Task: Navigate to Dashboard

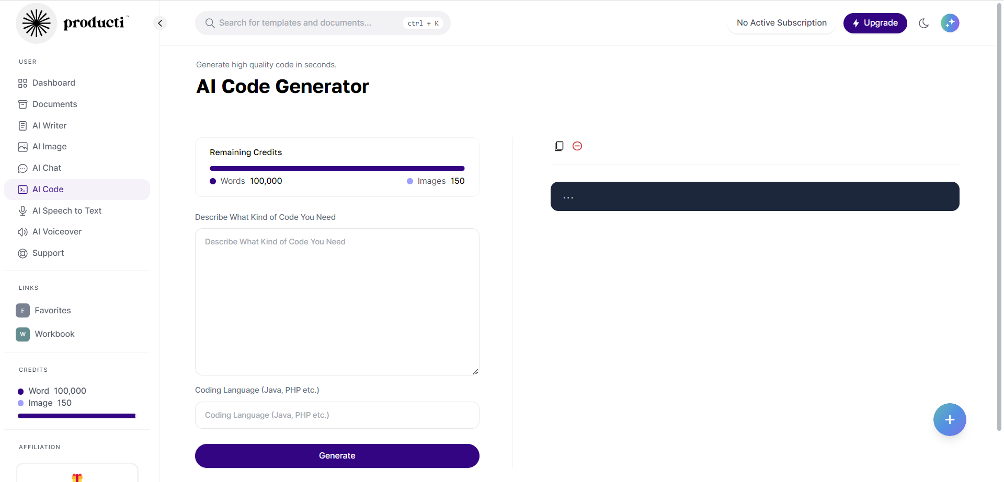Action: (x=53, y=83)
